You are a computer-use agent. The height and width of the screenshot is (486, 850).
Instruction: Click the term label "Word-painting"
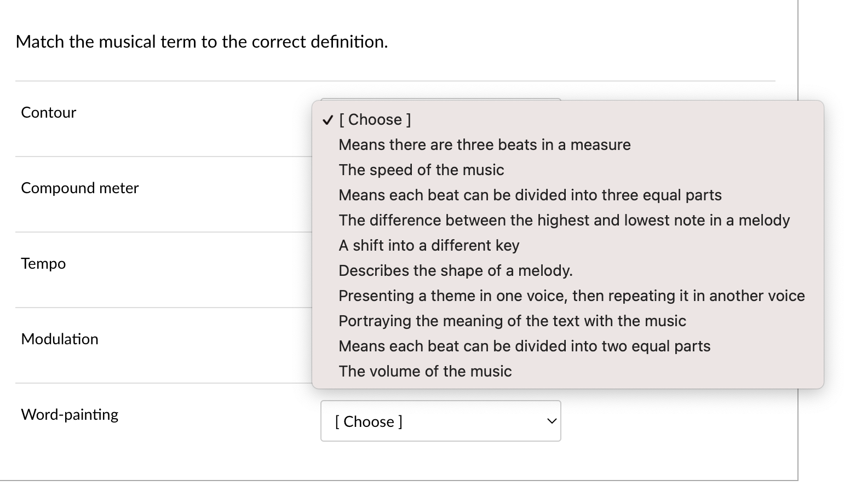tap(70, 414)
